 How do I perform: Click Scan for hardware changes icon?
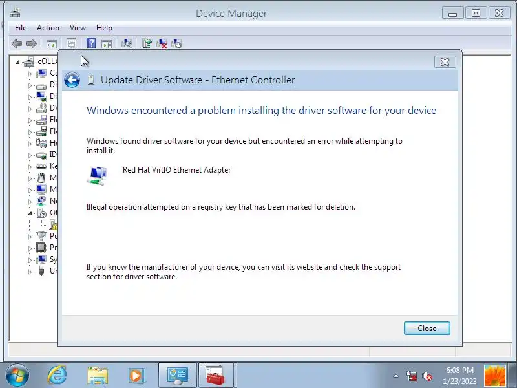[126, 43]
